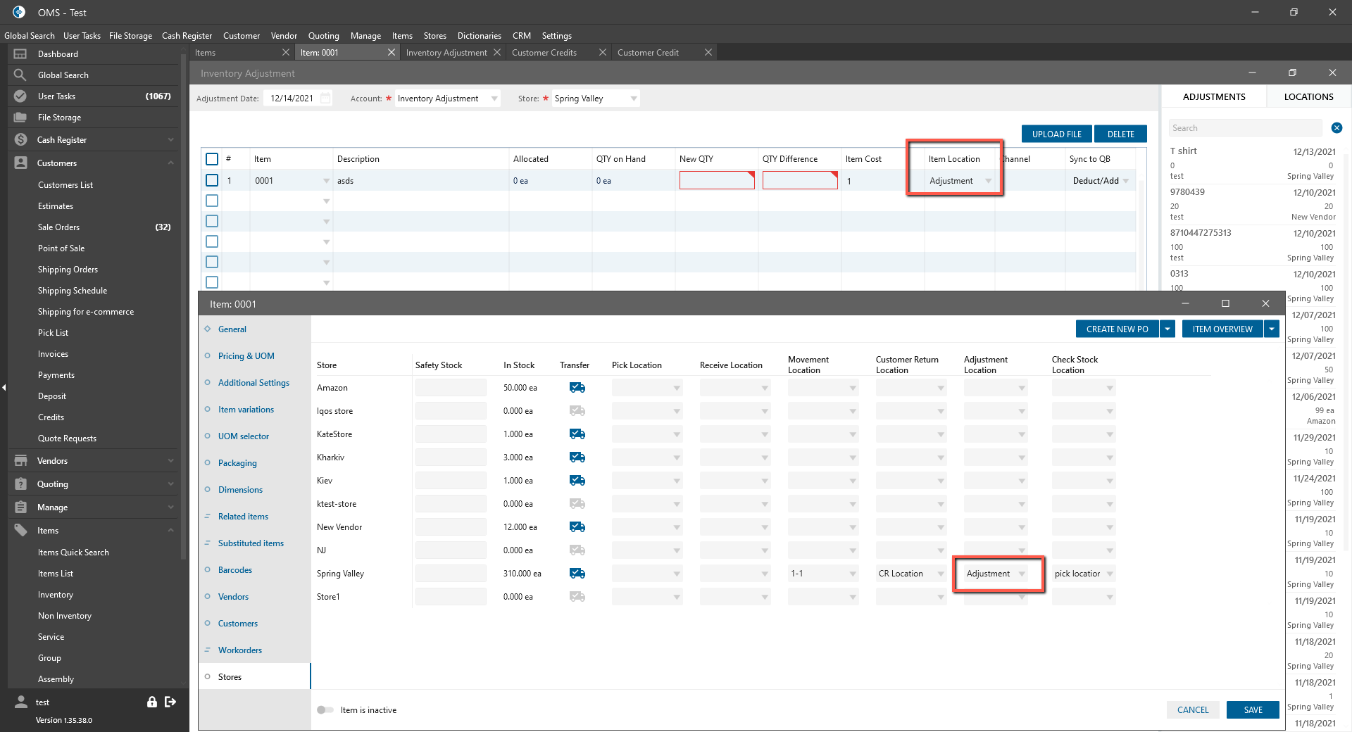Viewport: 1352px width, 732px height.
Task: Click the Cash Register dollar icon in the sidebar
Action: pos(20,140)
